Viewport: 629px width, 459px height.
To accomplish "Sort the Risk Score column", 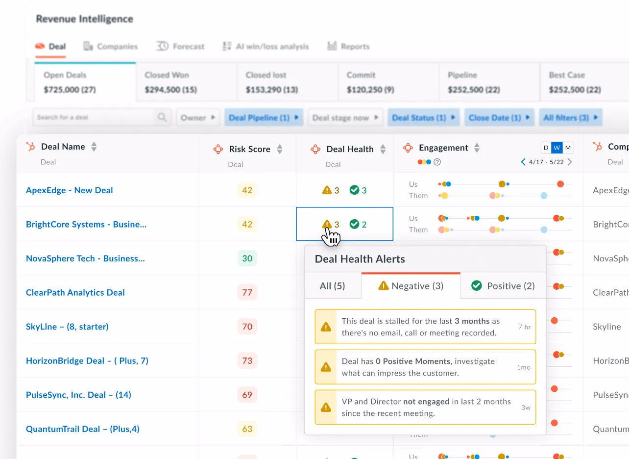I will [280, 149].
